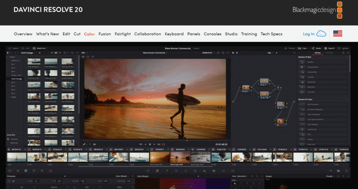
Task: Open the Tech Specs page
Action: 271,34
